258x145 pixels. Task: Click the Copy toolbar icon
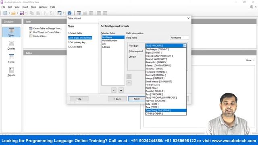coord(31,13)
